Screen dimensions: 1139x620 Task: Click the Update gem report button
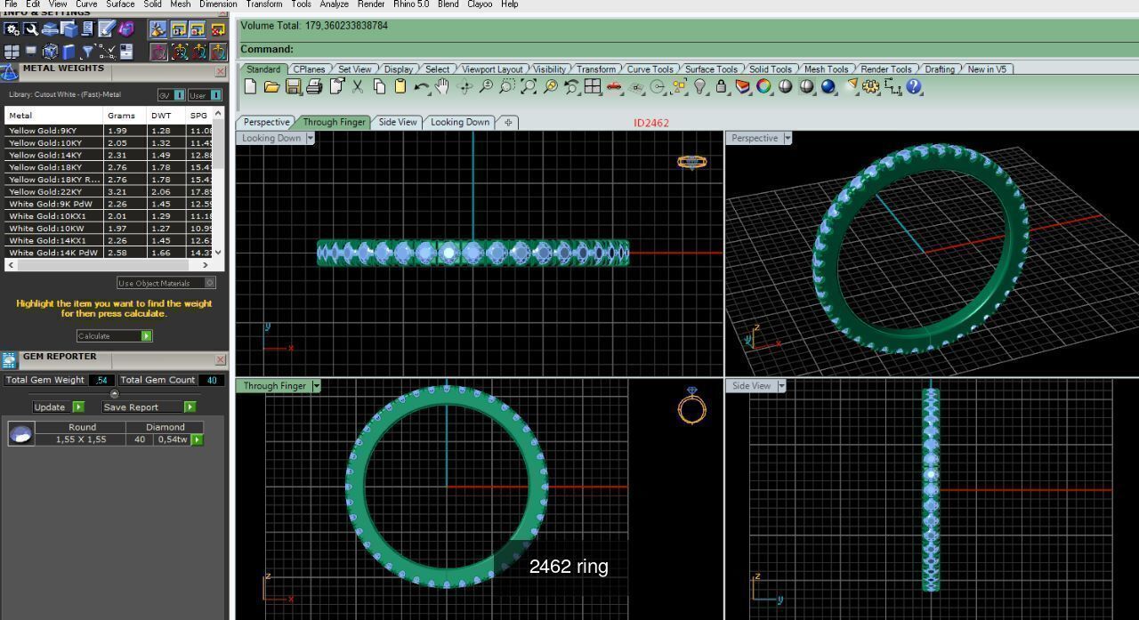[x=58, y=407]
